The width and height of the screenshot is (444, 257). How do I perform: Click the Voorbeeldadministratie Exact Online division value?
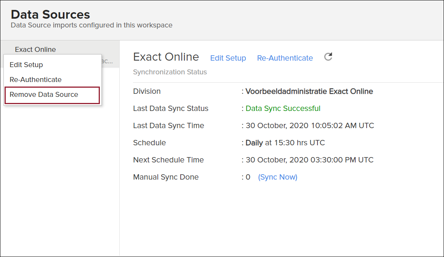[x=309, y=91]
